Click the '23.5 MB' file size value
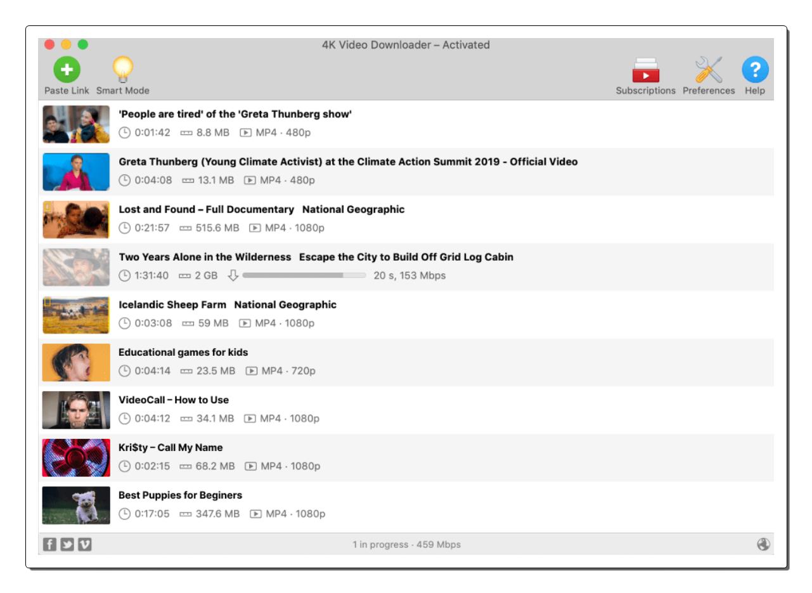812x593 pixels. (x=216, y=371)
